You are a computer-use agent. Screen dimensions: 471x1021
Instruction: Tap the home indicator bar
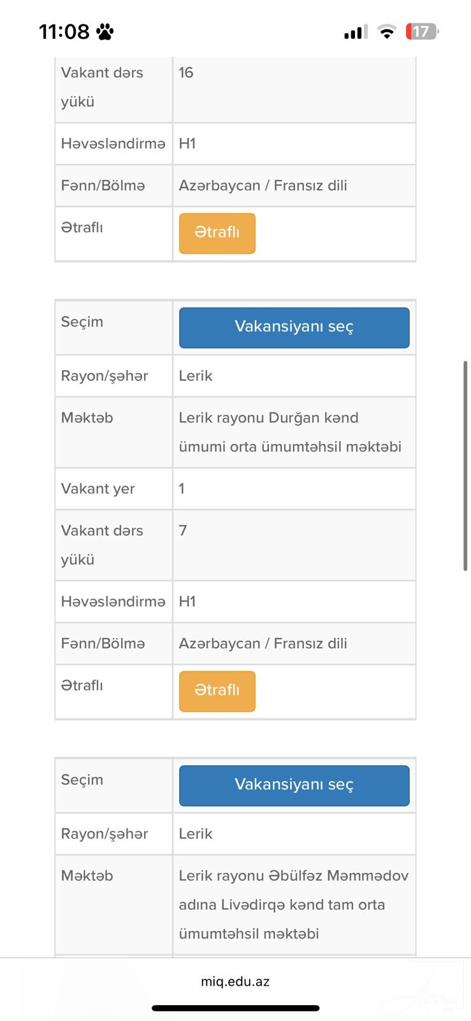(x=235, y=1008)
